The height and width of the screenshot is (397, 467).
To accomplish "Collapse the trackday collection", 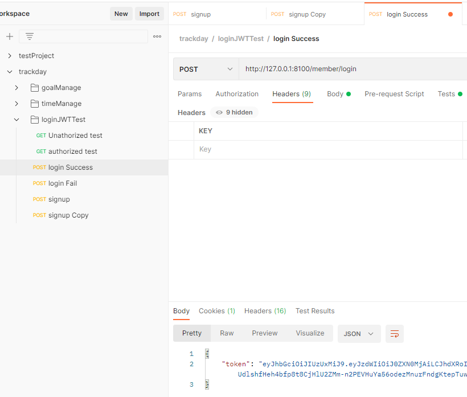I will click(10, 72).
